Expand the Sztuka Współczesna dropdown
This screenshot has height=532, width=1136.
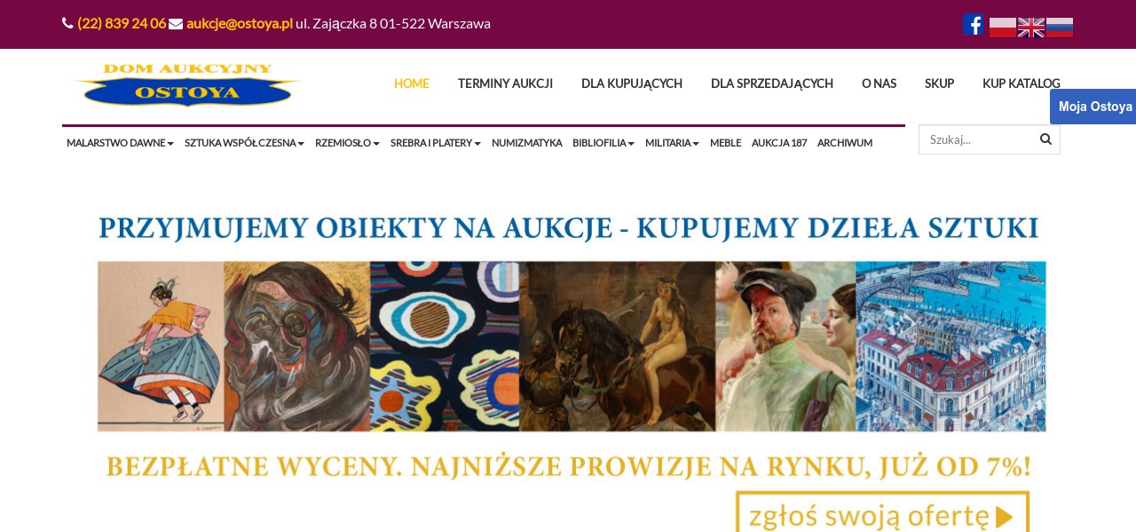[244, 143]
